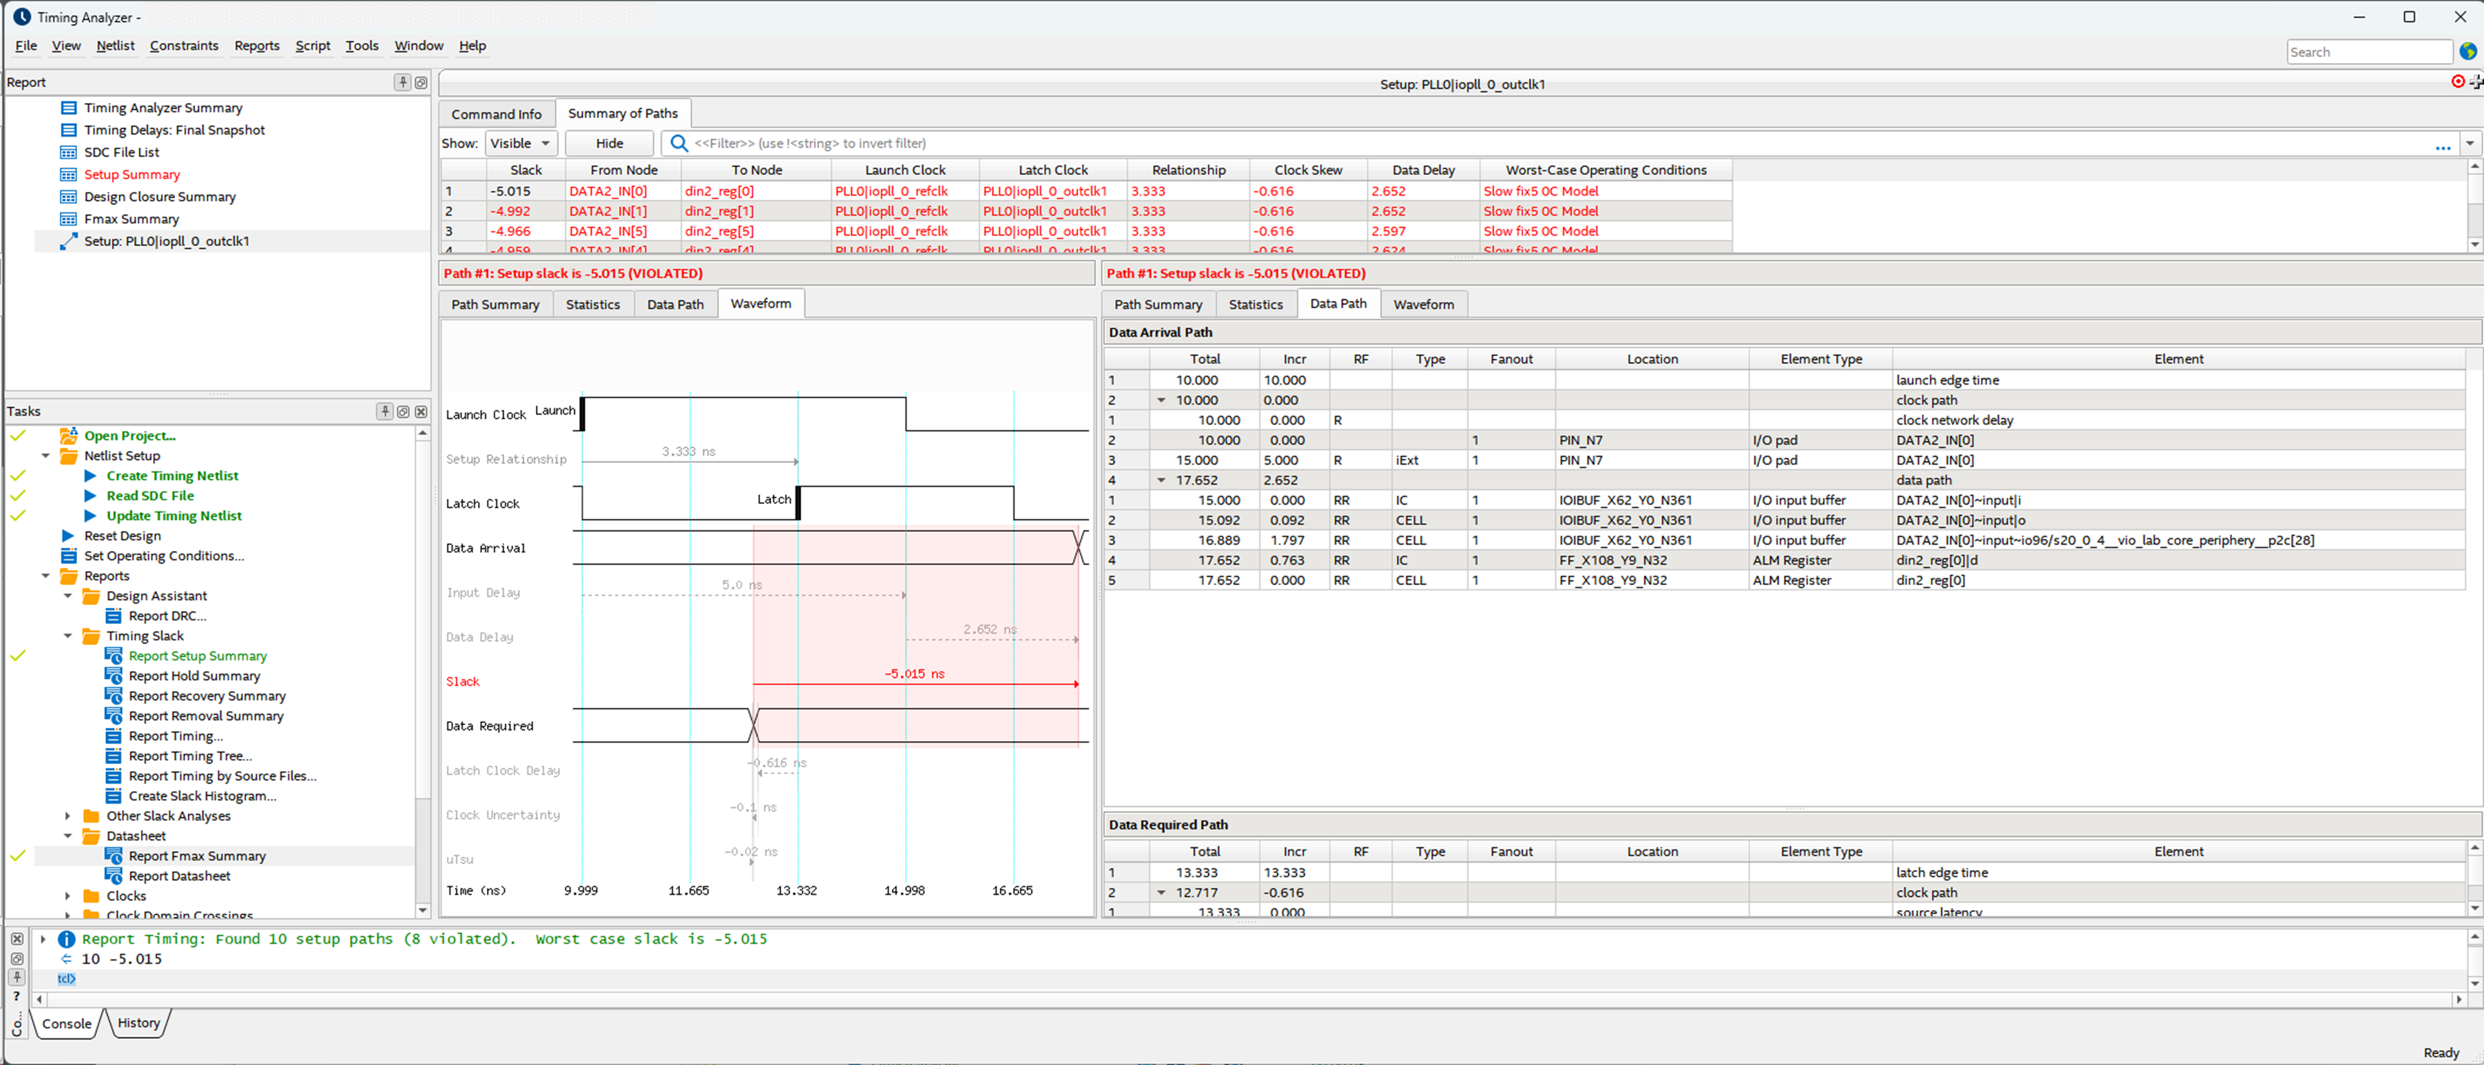Click the Open Project folder icon

pos(68,436)
